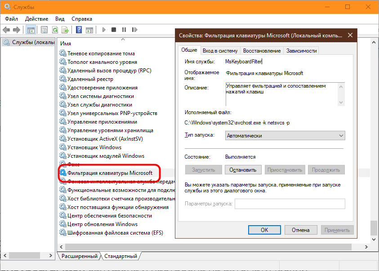Screen dimensions: 379x271
Task: Select Хост библиотеки счетчика производительности service
Action: click(x=121, y=199)
